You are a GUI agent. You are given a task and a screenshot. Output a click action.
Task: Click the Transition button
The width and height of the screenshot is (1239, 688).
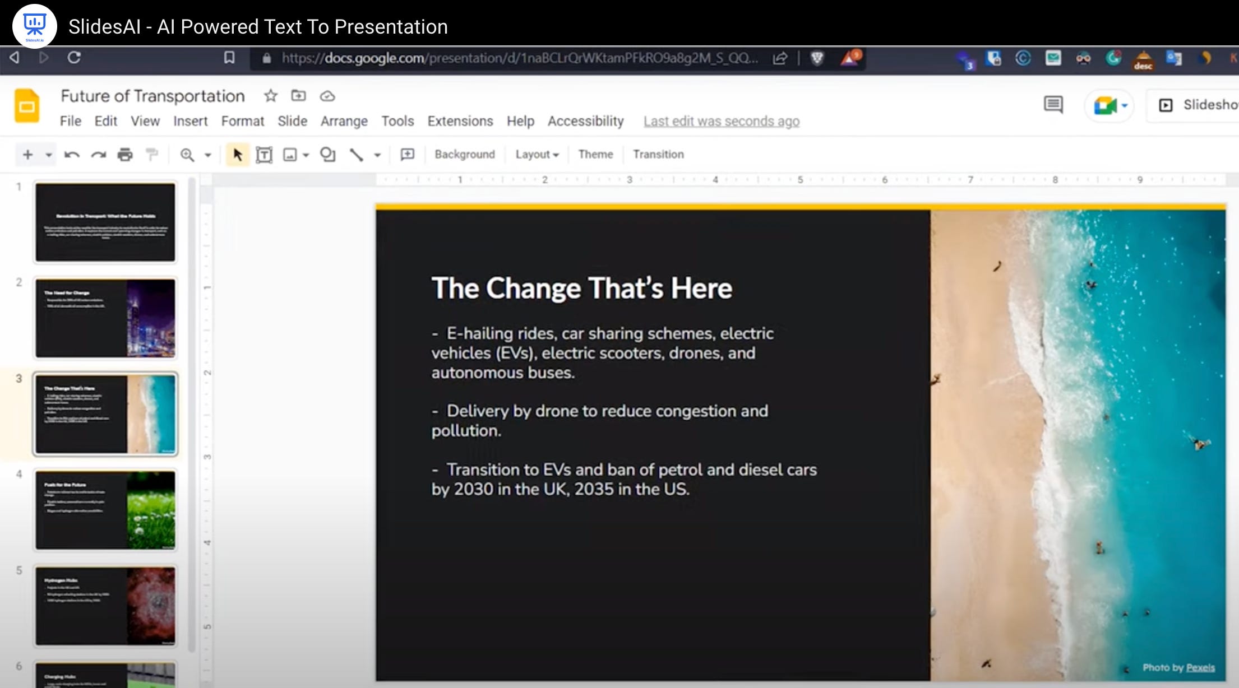coord(658,154)
